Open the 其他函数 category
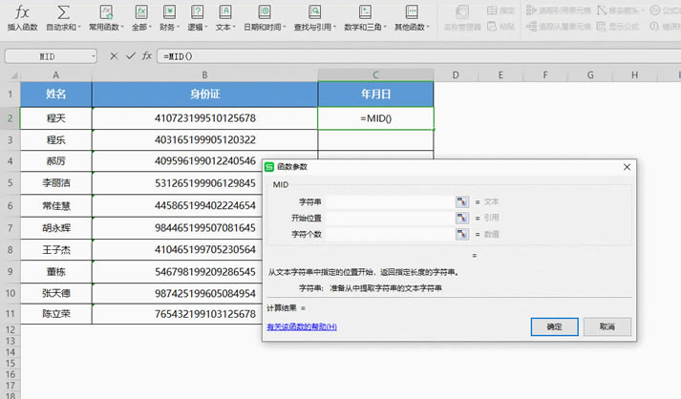The image size is (681, 399). coord(412,17)
